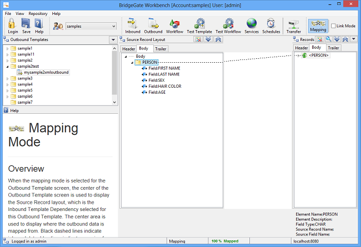The width and height of the screenshot is (361, 247).
Task: Launch Test Workflow
Action: (228, 26)
